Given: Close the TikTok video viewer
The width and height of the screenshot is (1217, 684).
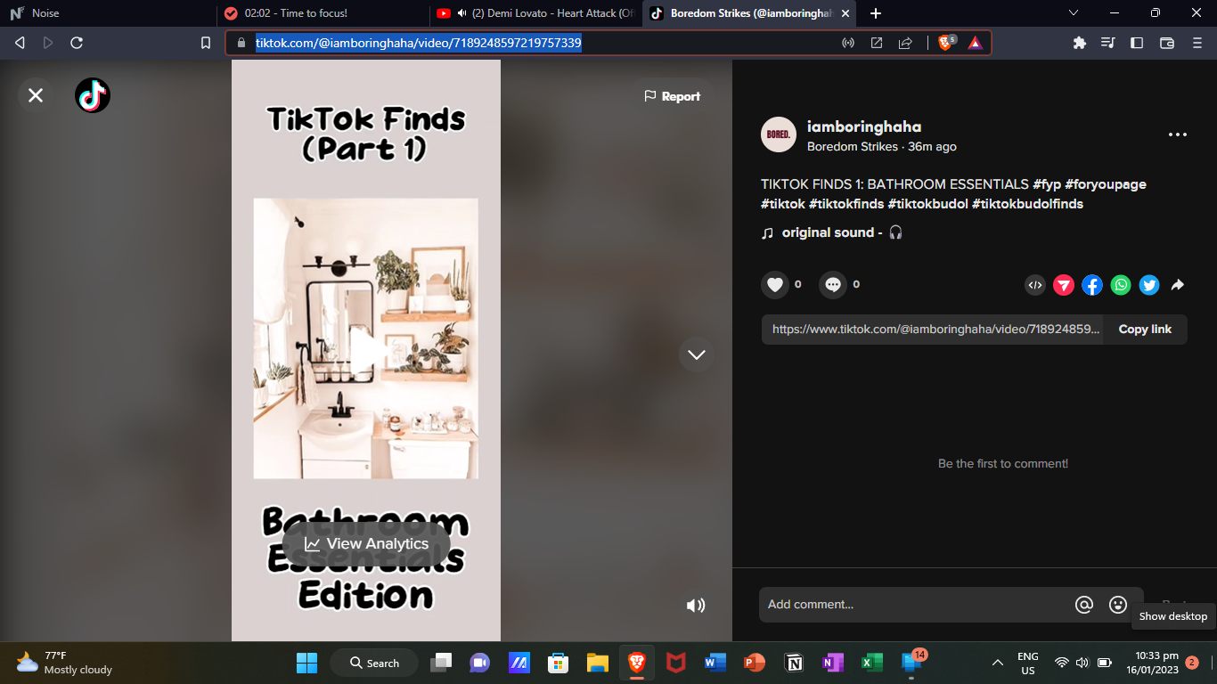Looking at the screenshot, I should [36, 95].
